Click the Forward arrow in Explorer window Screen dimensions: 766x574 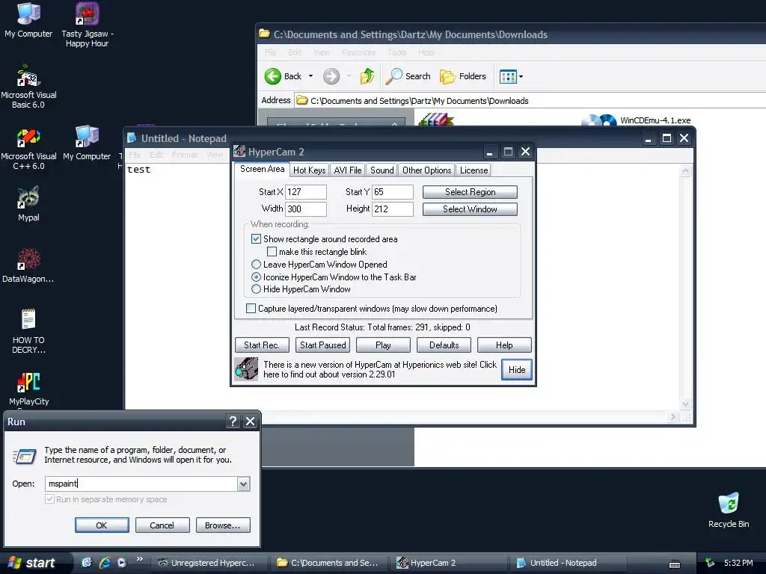pyautogui.click(x=331, y=76)
